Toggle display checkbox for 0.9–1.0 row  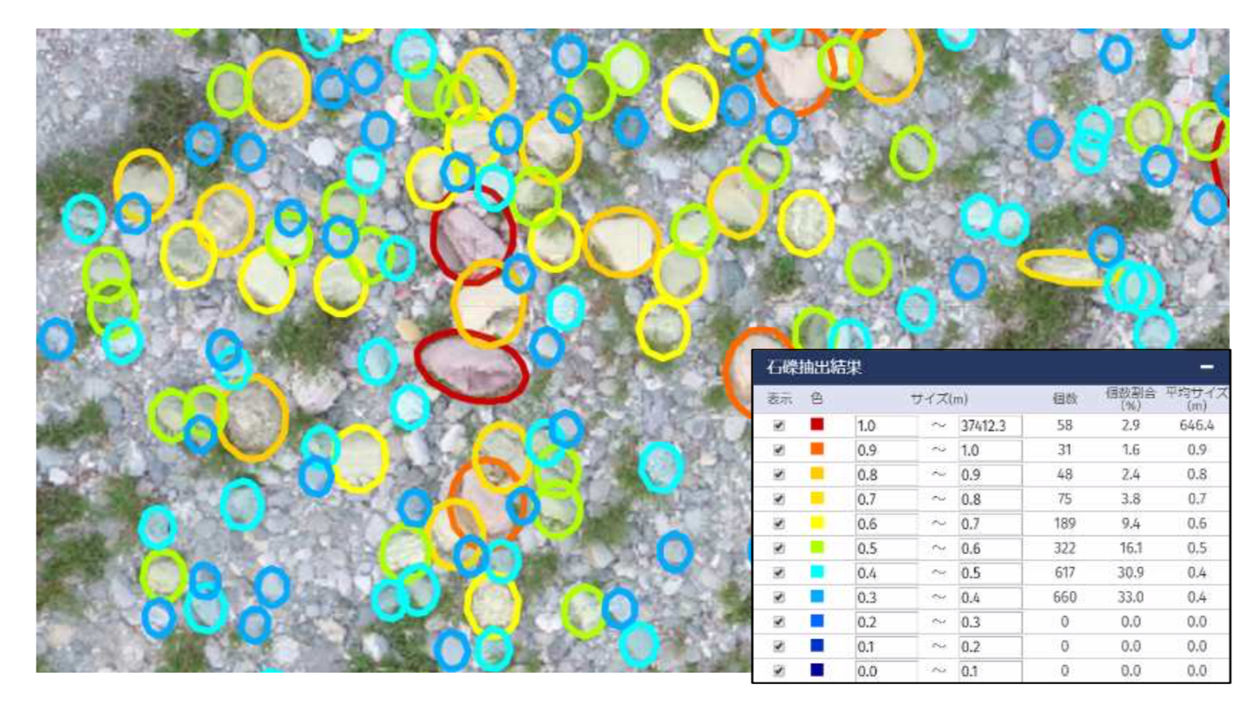coord(779,450)
